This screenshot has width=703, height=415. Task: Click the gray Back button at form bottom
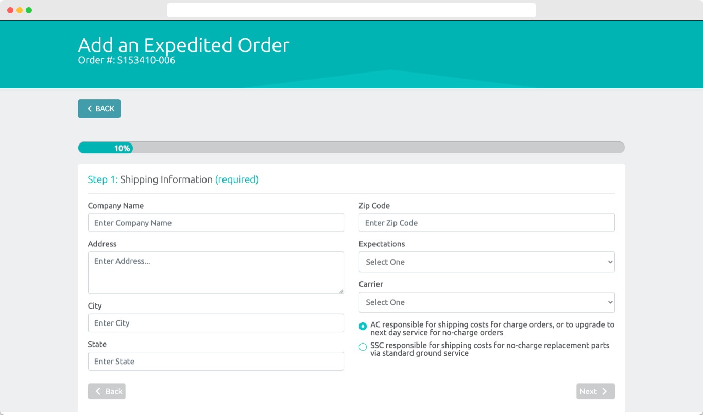point(107,391)
